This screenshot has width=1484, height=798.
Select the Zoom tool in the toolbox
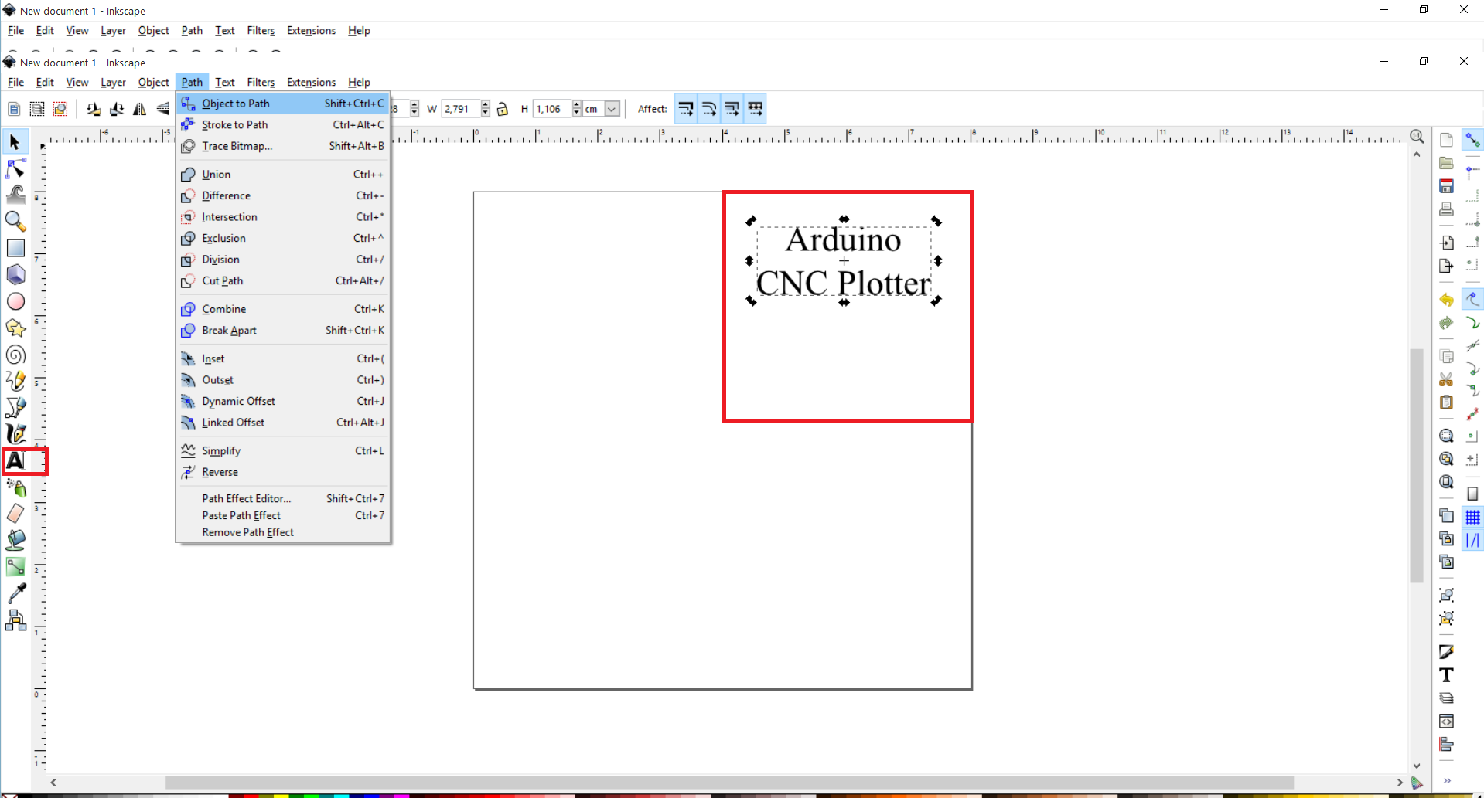tap(15, 222)
